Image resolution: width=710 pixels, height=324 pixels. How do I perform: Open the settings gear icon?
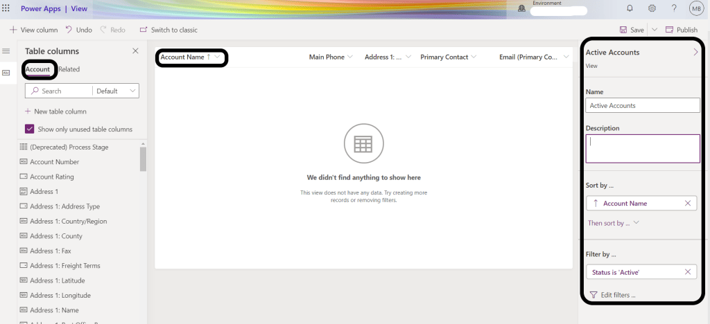(652, 8)
